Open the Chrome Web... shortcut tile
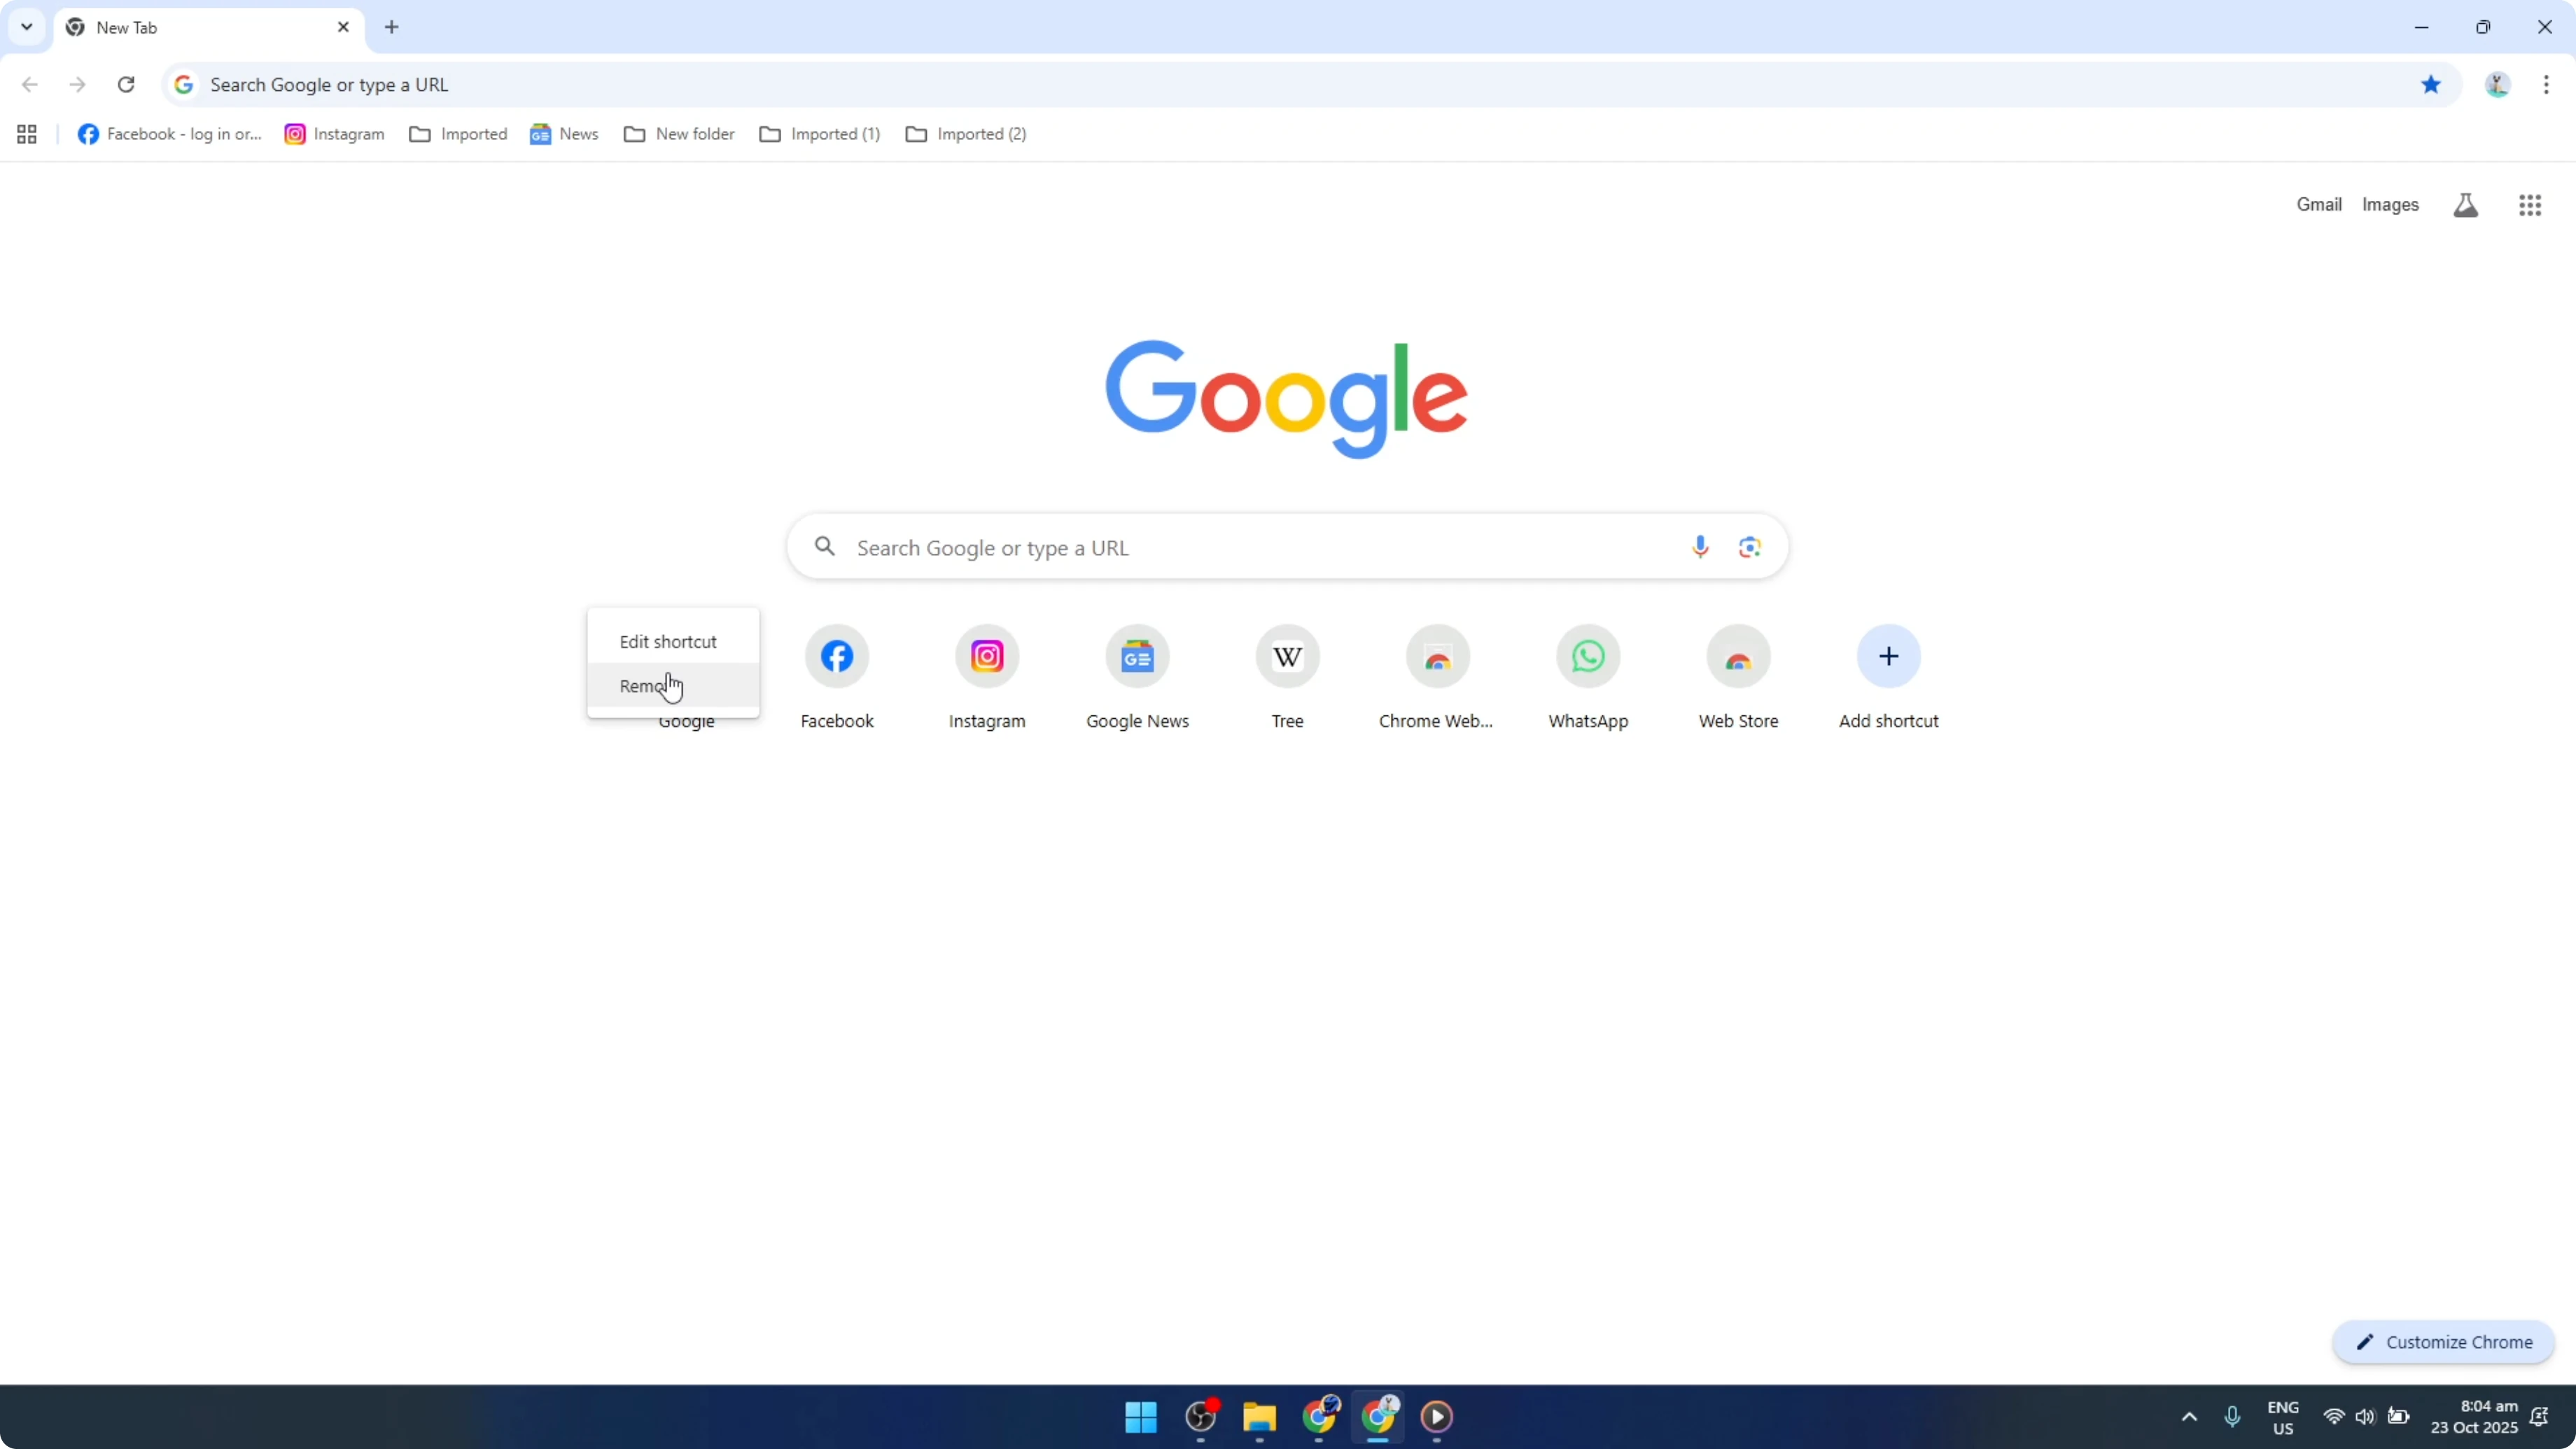Viewport: 2576px width, 1449px height. 1437,677
